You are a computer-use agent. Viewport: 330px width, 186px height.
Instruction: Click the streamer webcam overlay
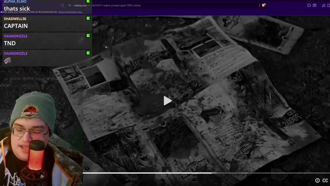pos(41,138)
